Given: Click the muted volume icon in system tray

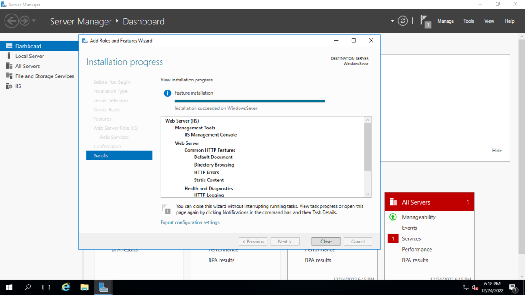Looking at the screenshot, I should pos(474,287).
